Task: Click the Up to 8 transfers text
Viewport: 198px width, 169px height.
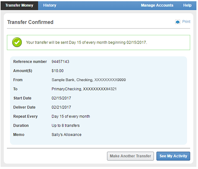Action: (x=66, y=125)
